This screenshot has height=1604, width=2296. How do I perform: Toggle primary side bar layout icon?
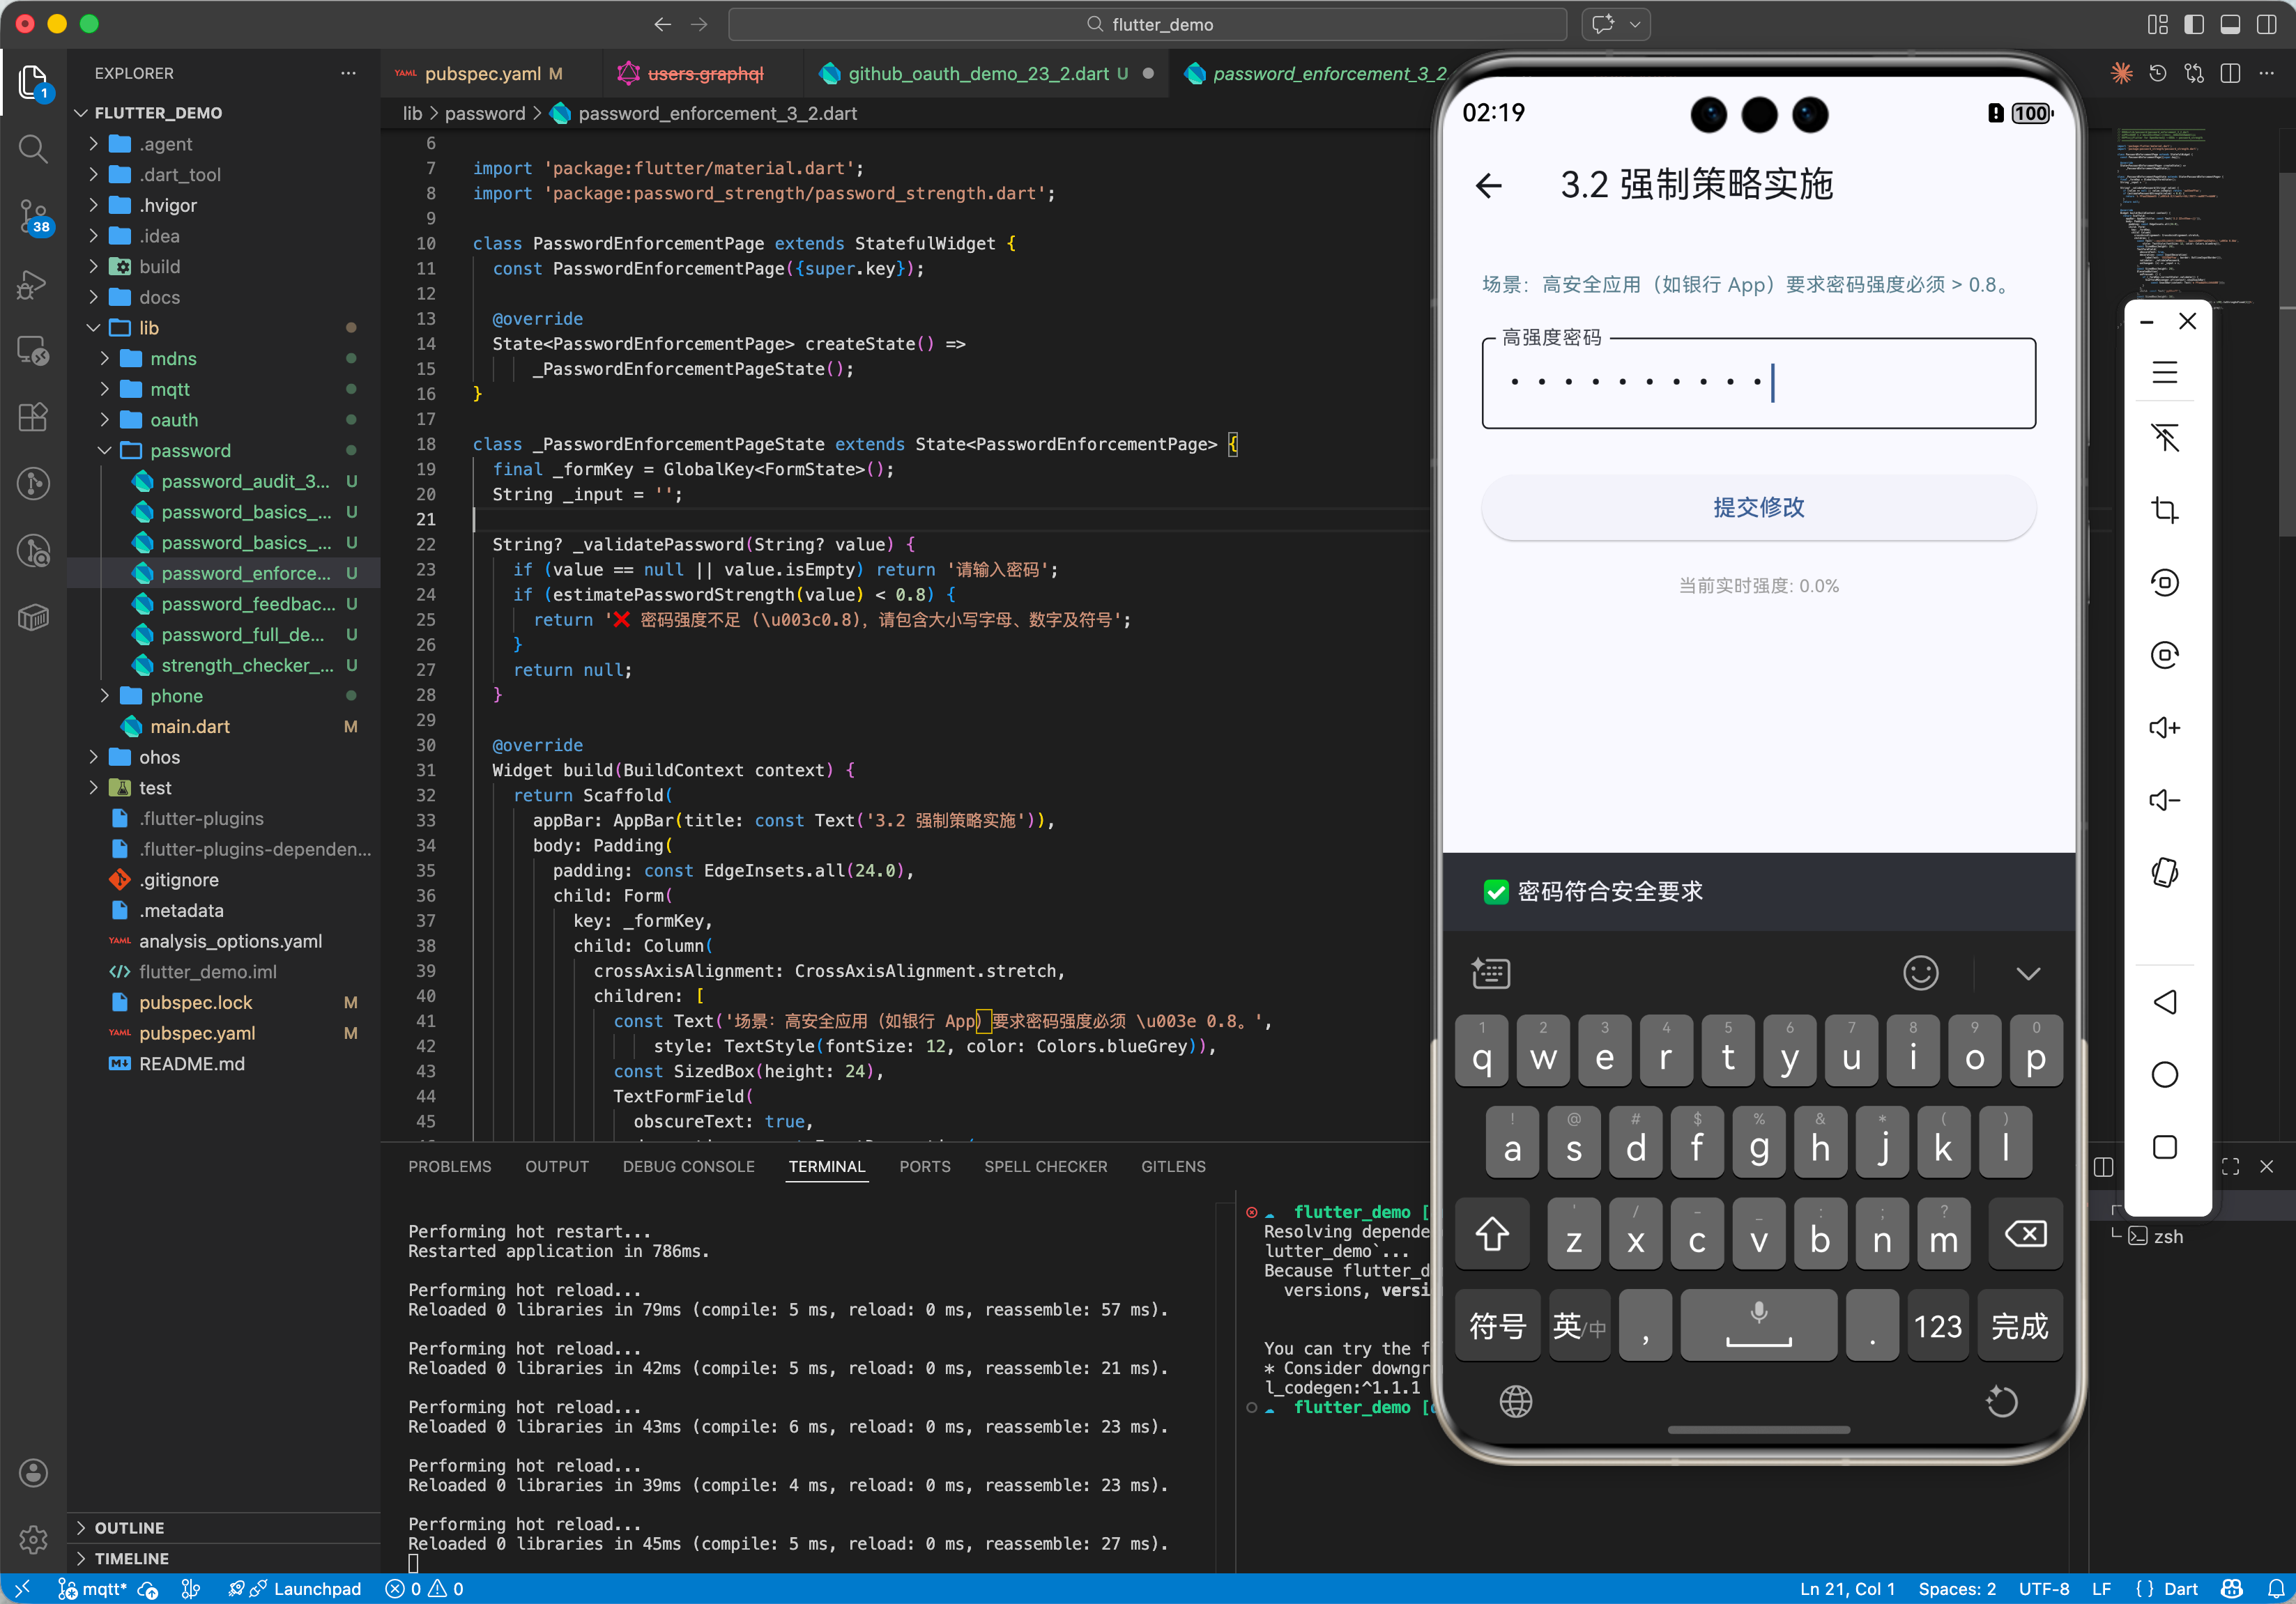click(x=2193, y=24)
